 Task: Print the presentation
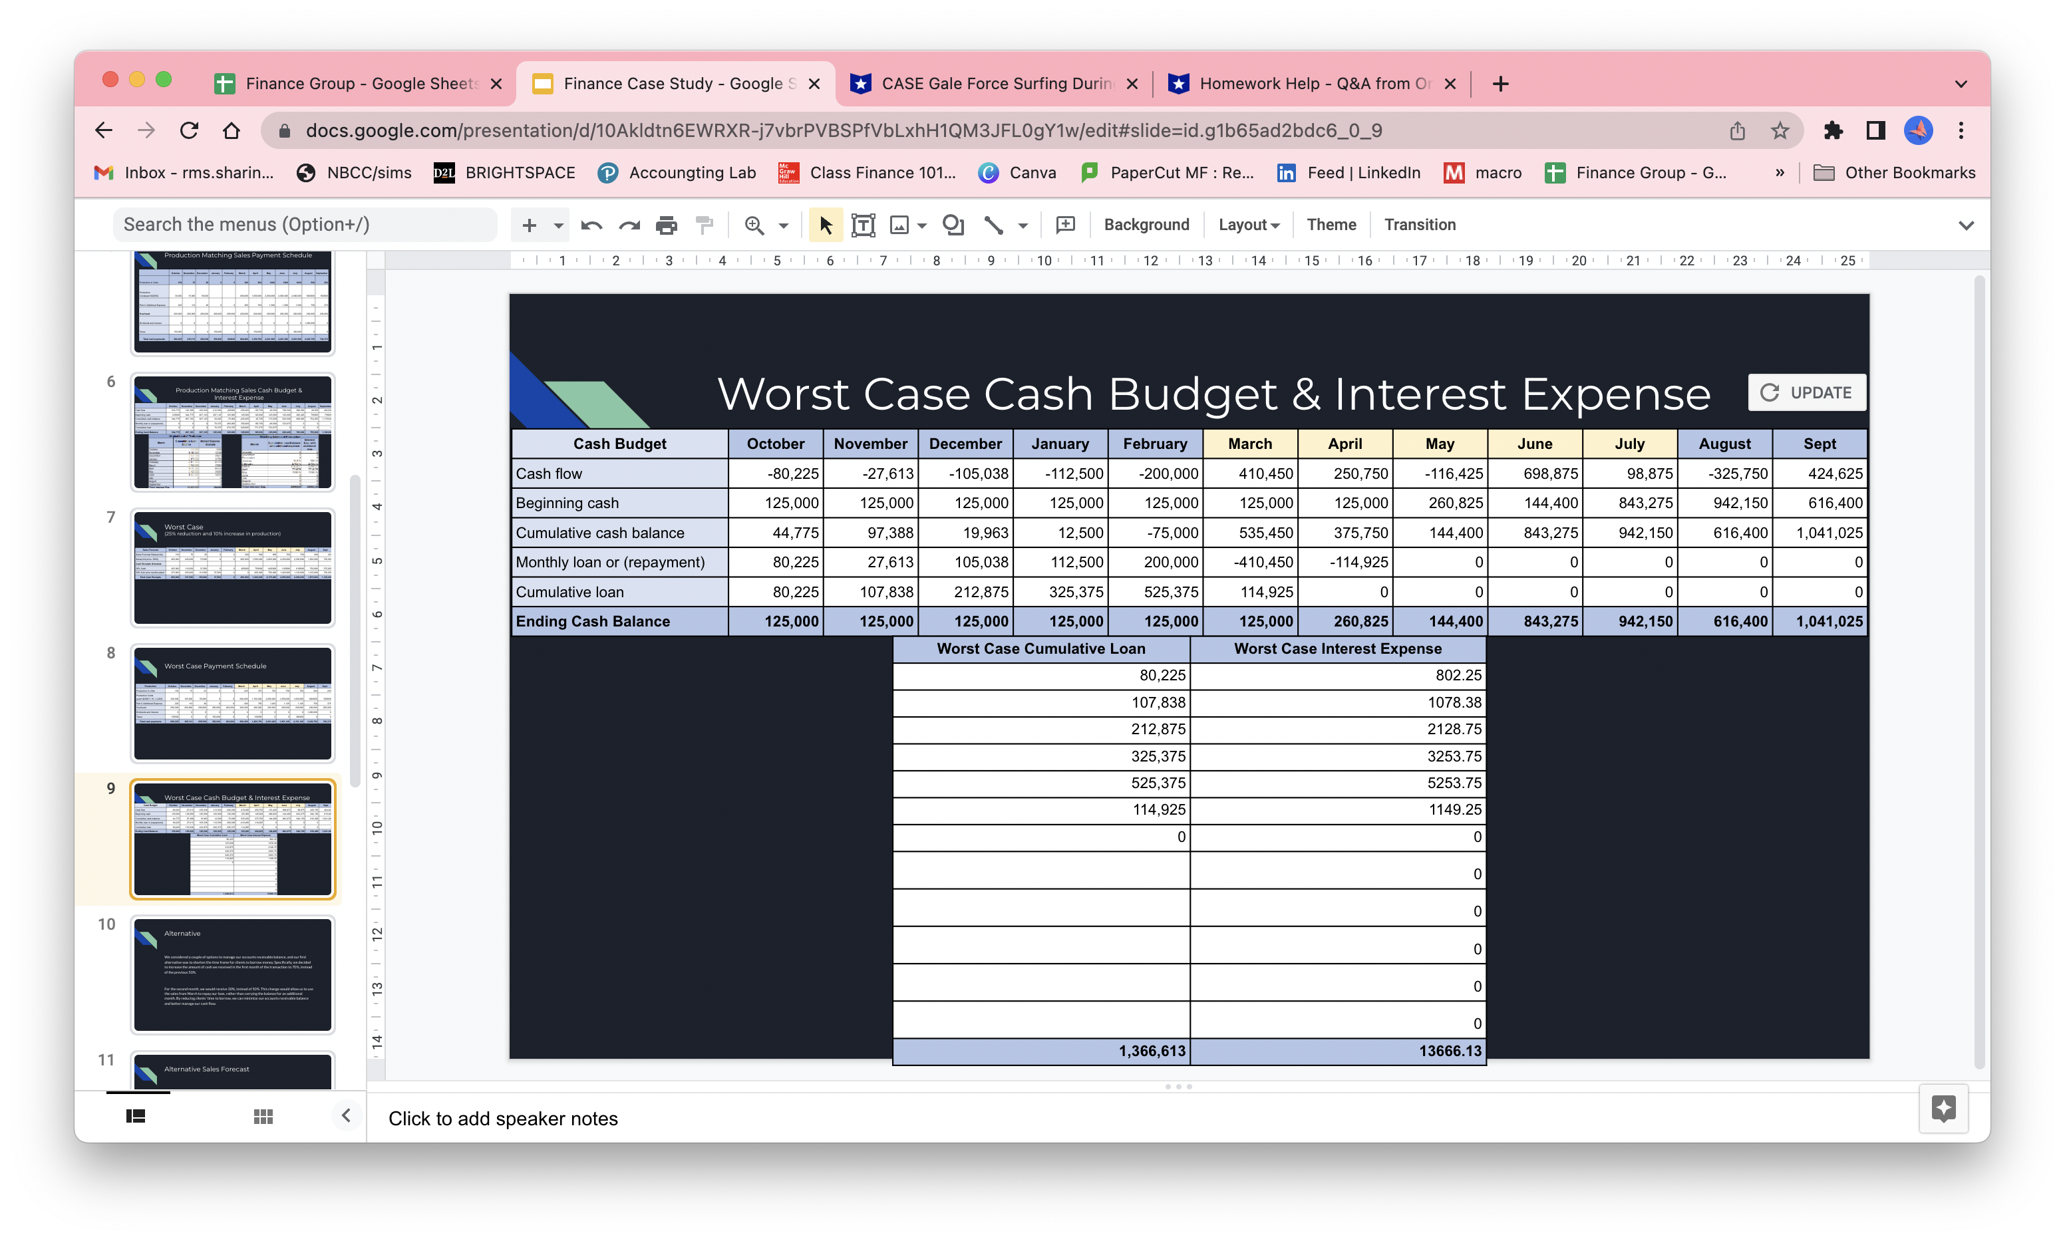(667, 225)
